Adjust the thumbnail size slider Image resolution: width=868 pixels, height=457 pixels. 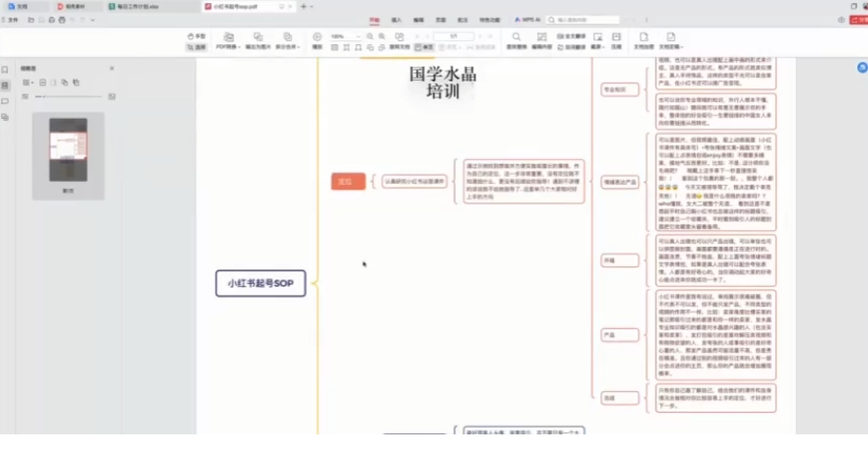point(68,96)
